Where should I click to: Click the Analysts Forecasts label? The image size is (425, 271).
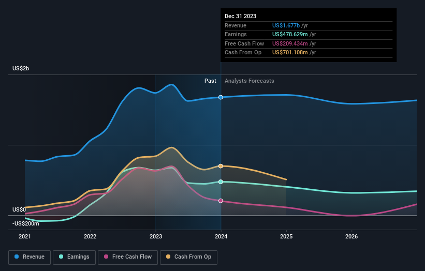tap(249, 81)
